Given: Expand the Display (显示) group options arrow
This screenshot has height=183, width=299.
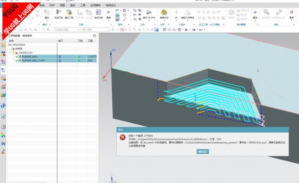Looking at the screenshot, I should click(128, 25).
